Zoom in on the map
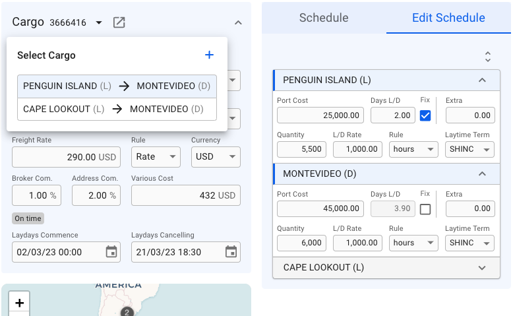Image resolution: width=513 pixels, height=316 pixels. coord(20,303)
